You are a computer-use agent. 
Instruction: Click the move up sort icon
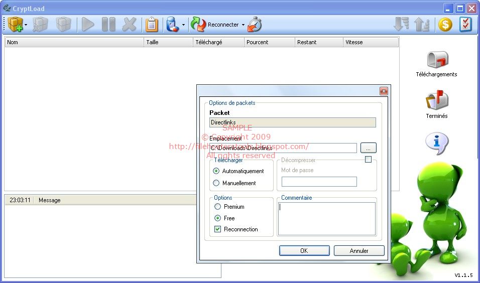coord(422,25)
